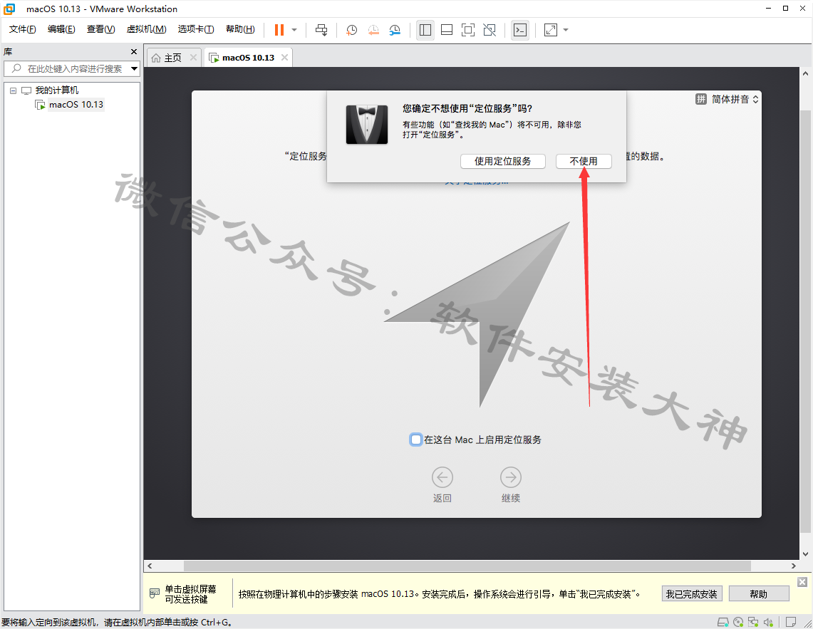Pause the virtual machine from the toolbar
This screenshot has height=629, width=813.
pos(279,30)
